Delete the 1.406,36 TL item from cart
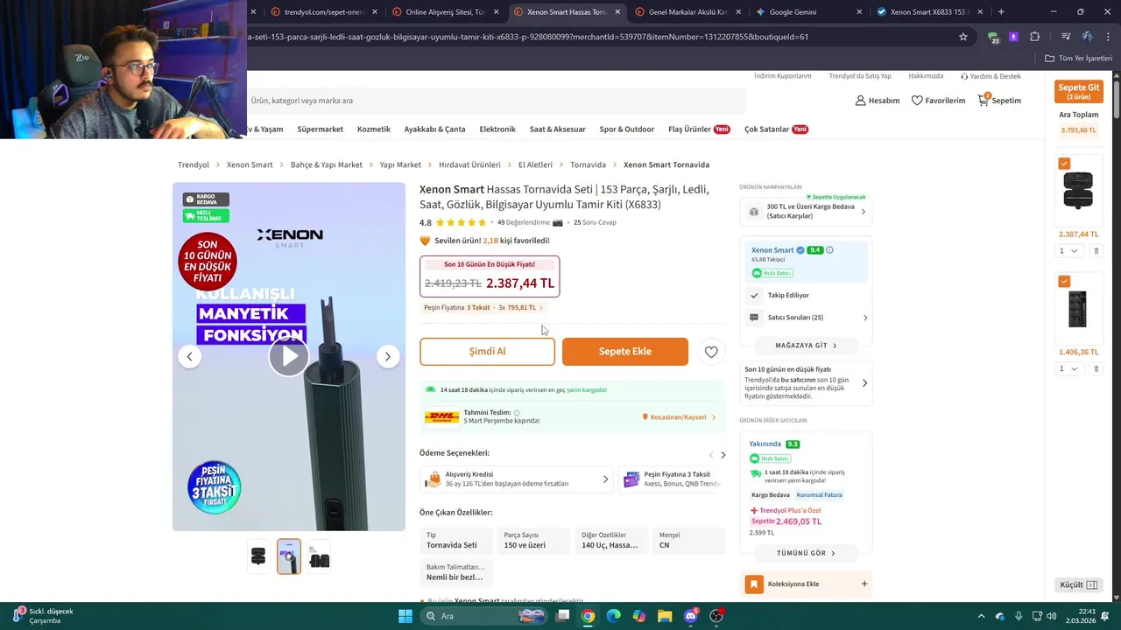Image resolution: width=1121 pixels, height=630 pixels. click(x=1096, y=368)
